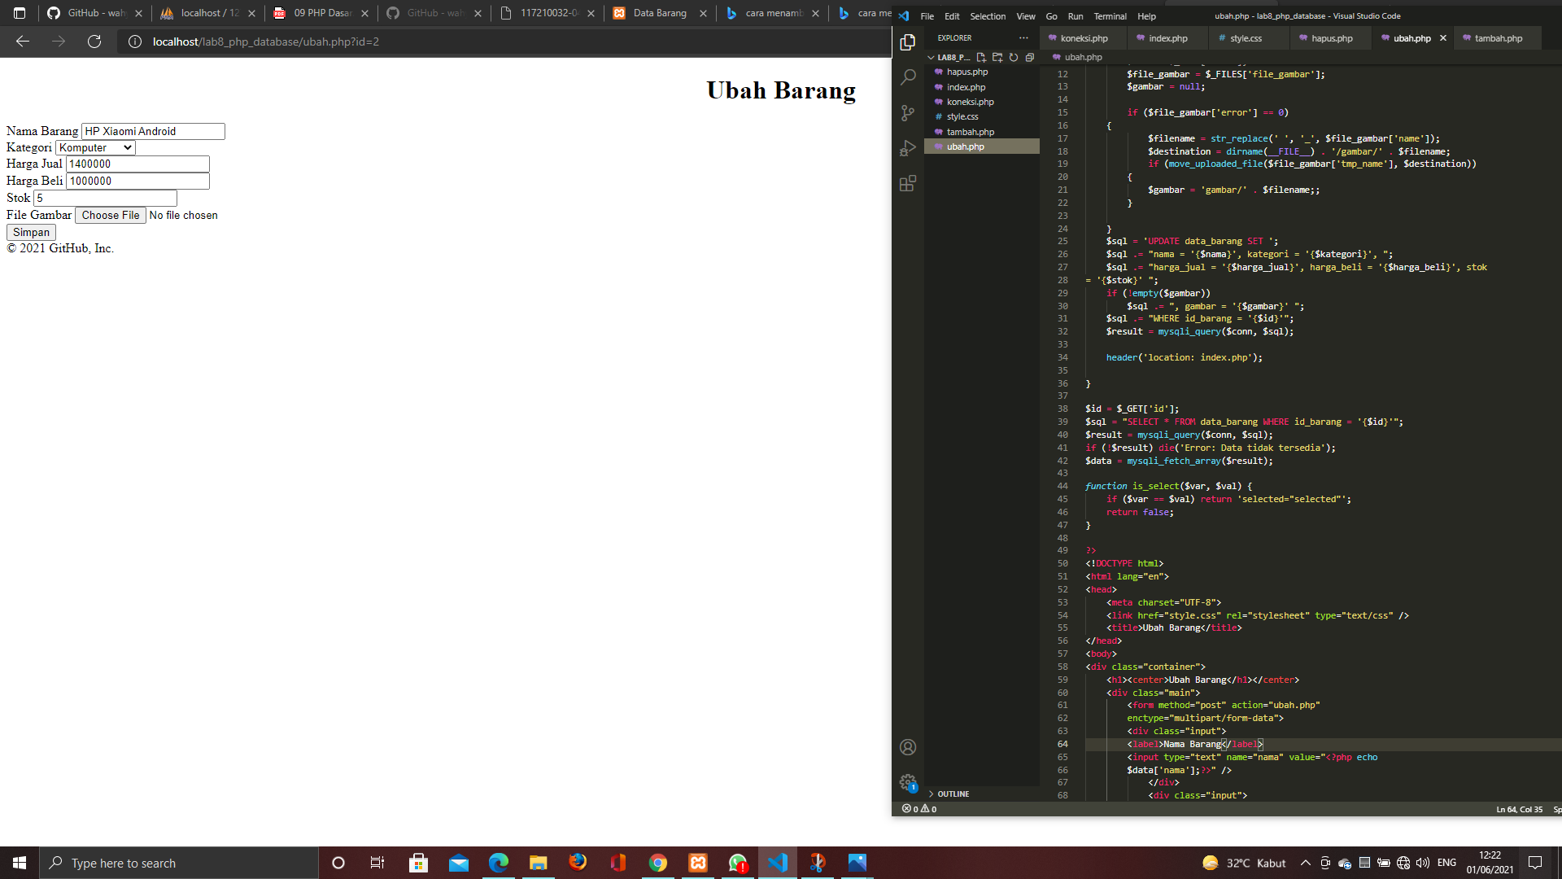Open the Run and Debug view

pyautogui.click(x=907, y=148)
